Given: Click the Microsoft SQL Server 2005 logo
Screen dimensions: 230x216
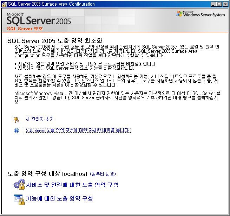Looking at the screenshot, I should (39, 19).
